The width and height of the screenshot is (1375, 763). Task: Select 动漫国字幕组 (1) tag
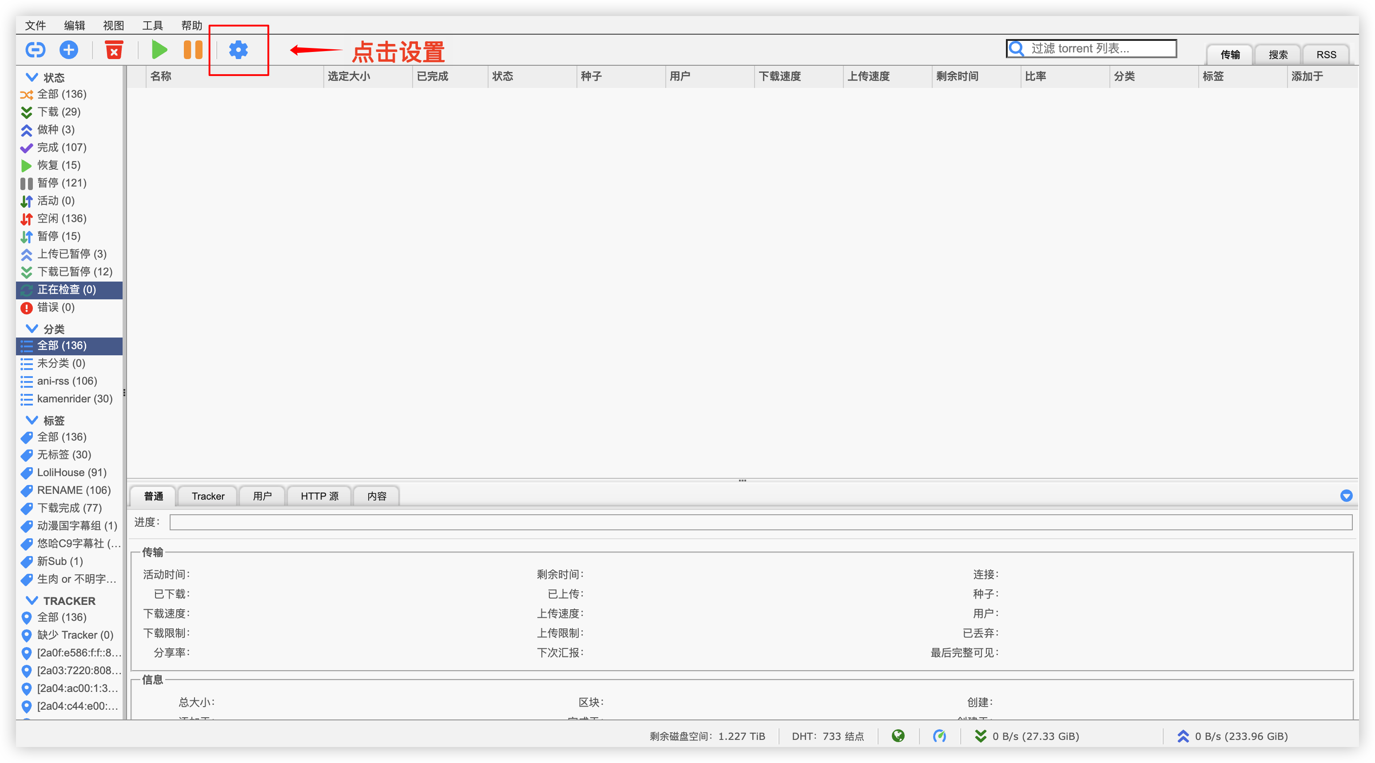tap(70, 525)
